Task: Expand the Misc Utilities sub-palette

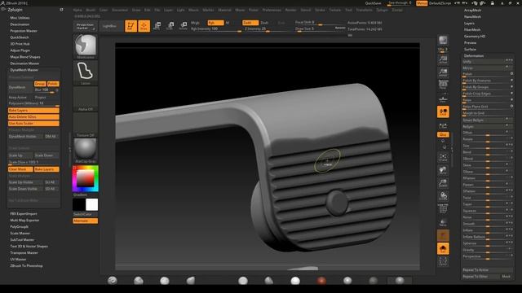Action: tap(20, 18)
